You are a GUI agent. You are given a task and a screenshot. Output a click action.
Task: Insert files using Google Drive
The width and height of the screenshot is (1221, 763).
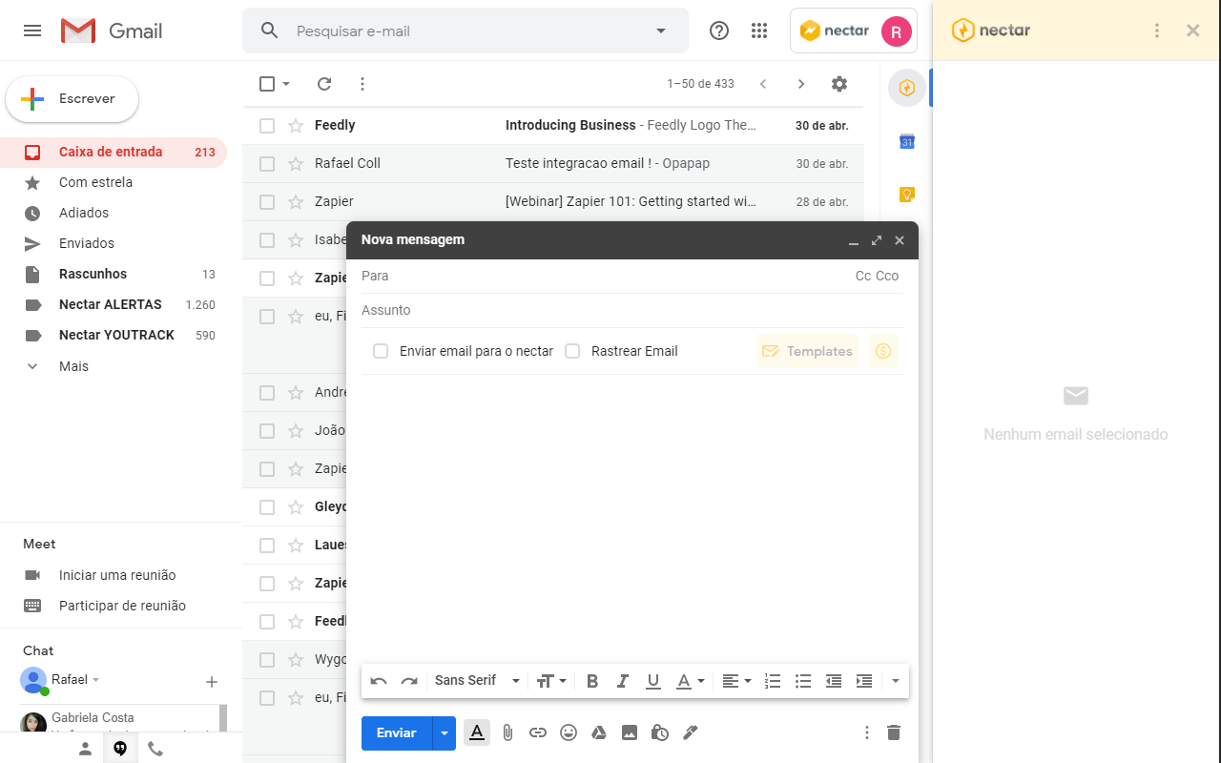(x=599, y=732)
